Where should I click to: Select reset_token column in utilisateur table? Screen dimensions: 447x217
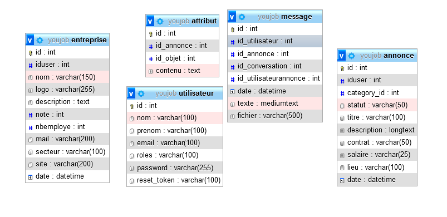[175, 180]
